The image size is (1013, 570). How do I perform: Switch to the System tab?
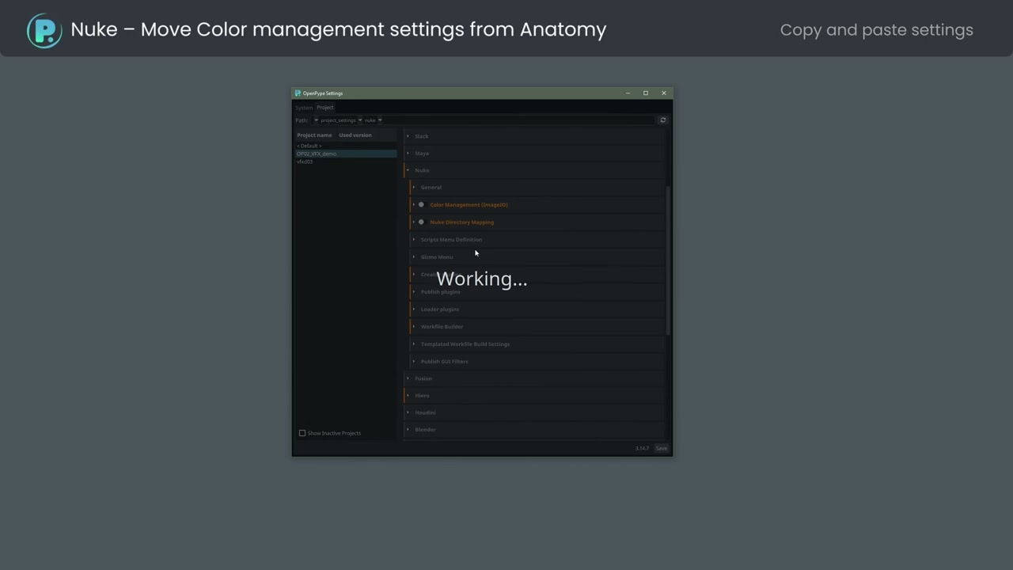pyautogui.click(x=304, y=108)
